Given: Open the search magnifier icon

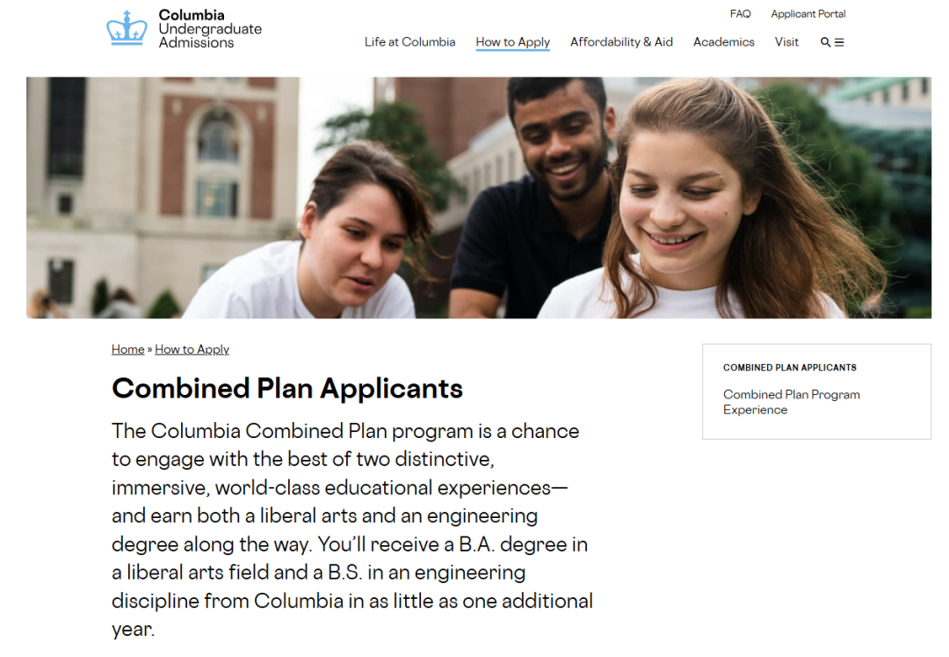Looking at the screenshot, I should [825, 42].
